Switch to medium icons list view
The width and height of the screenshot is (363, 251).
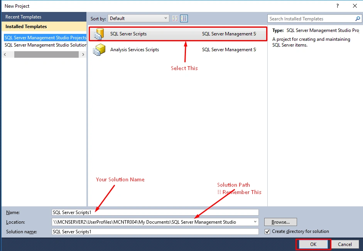pyautogui.click(x=184, y=18)
